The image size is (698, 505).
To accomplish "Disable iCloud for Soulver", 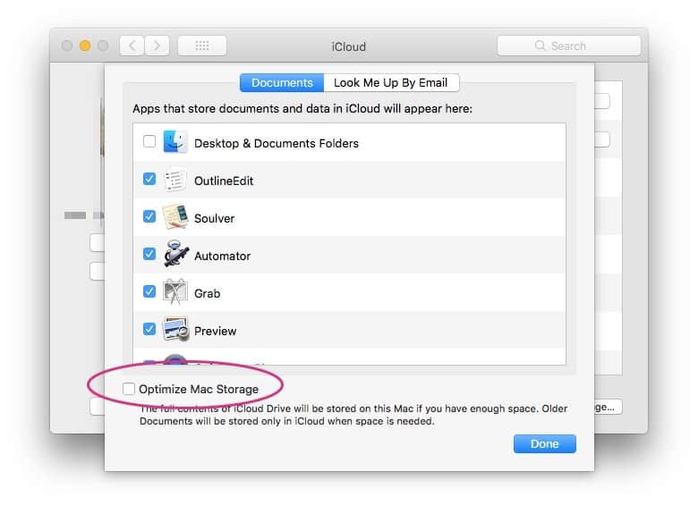I will coord(149,217).
